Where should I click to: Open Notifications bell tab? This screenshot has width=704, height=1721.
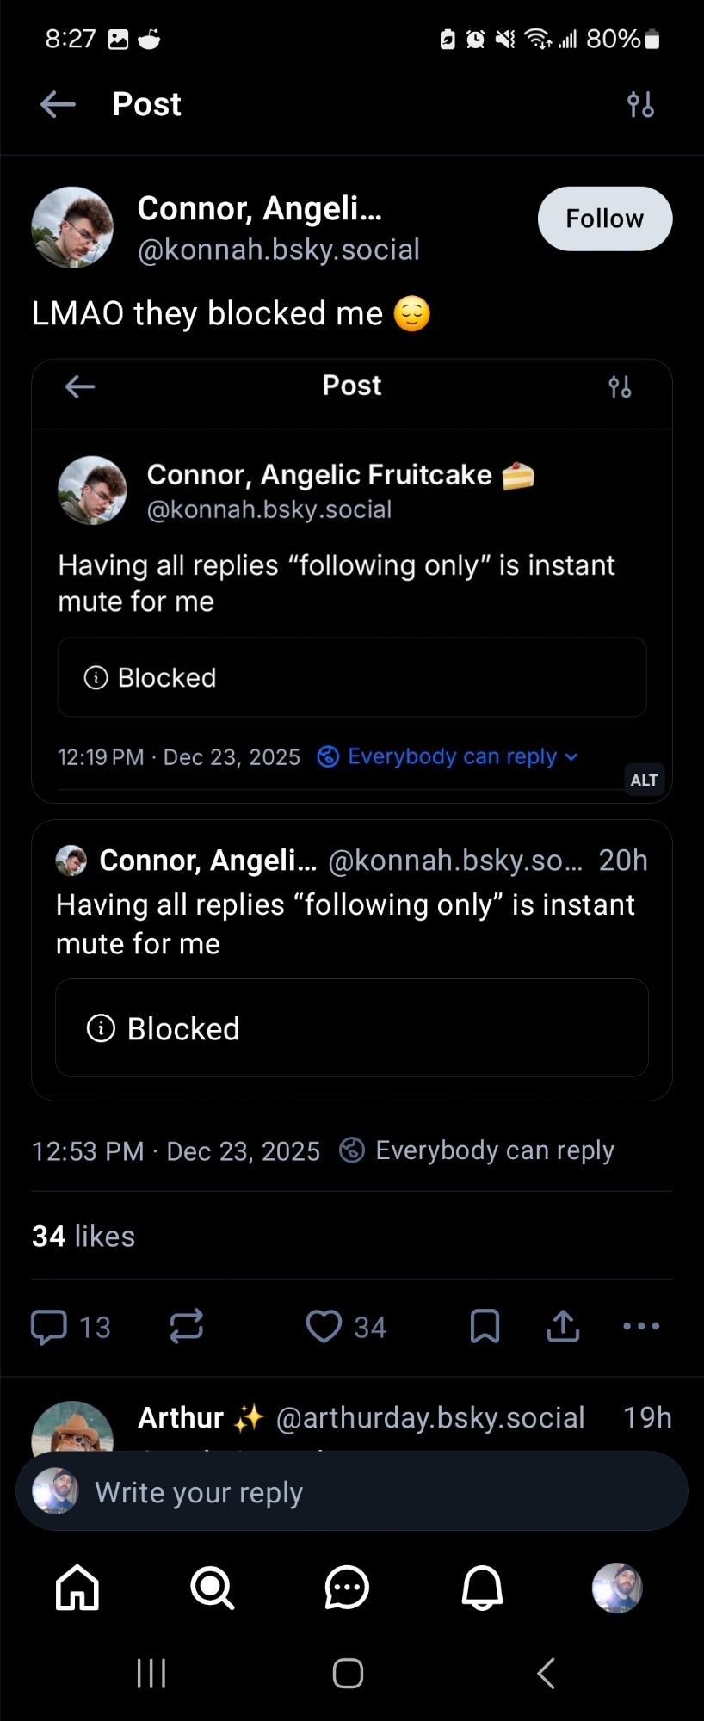[482, 1588]
